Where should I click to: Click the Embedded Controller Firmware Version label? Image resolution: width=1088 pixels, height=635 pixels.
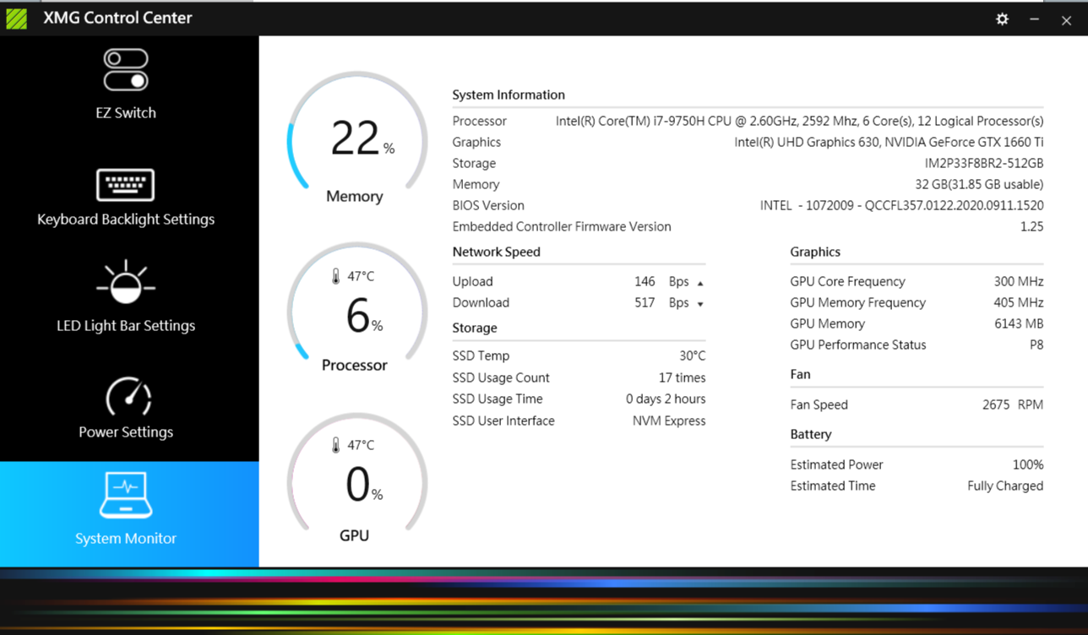(x=562, y=226)
